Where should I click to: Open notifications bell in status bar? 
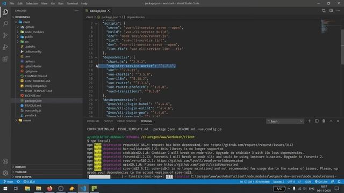click(x=339, y=182)
